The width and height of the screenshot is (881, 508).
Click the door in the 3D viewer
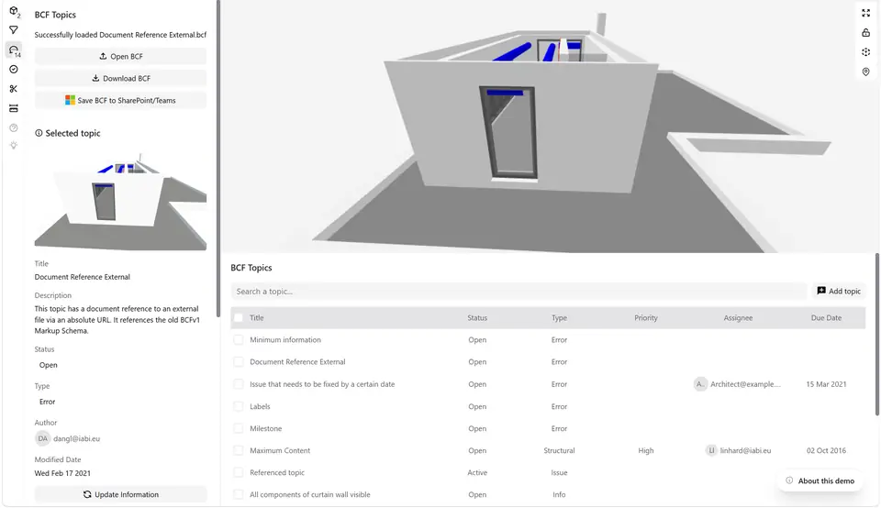tap(508, 133)
